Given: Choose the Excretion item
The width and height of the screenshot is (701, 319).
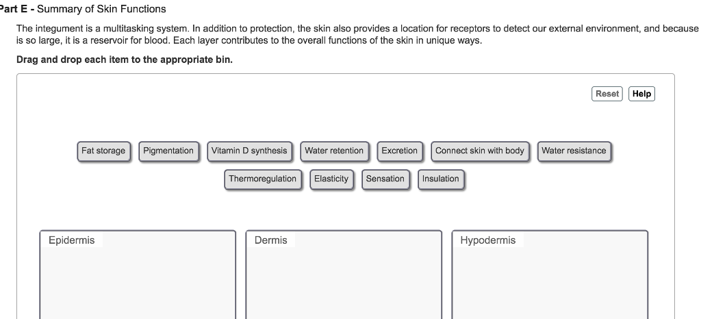Looking at the screenshot, I should [399, 151].
